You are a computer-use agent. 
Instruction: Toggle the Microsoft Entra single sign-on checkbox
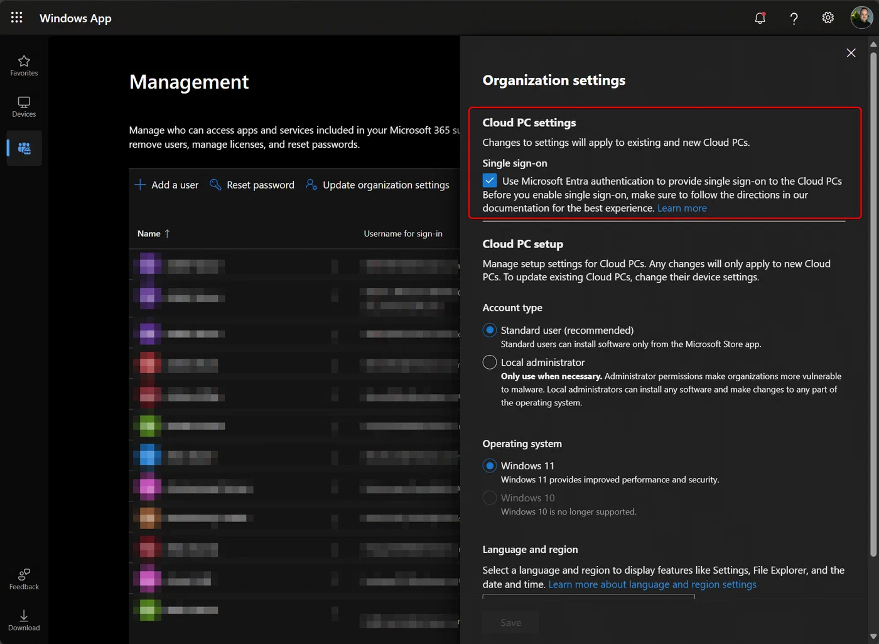[490, 181]
